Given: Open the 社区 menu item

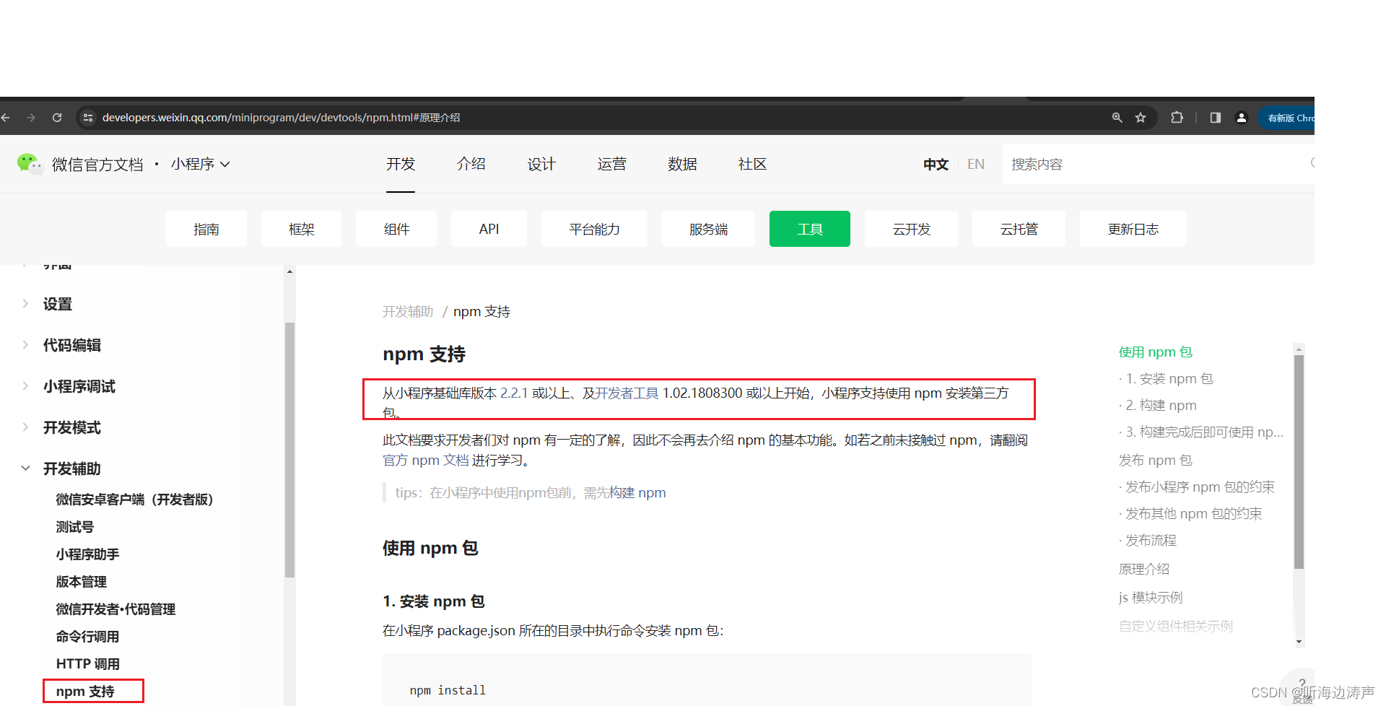Looking at the screenshot, I should (x=751, y=164).
